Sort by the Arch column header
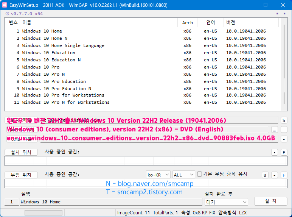 (x=187, y=23)
